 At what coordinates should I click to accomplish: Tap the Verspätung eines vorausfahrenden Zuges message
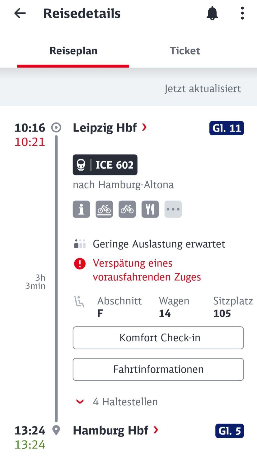point(147,270)
